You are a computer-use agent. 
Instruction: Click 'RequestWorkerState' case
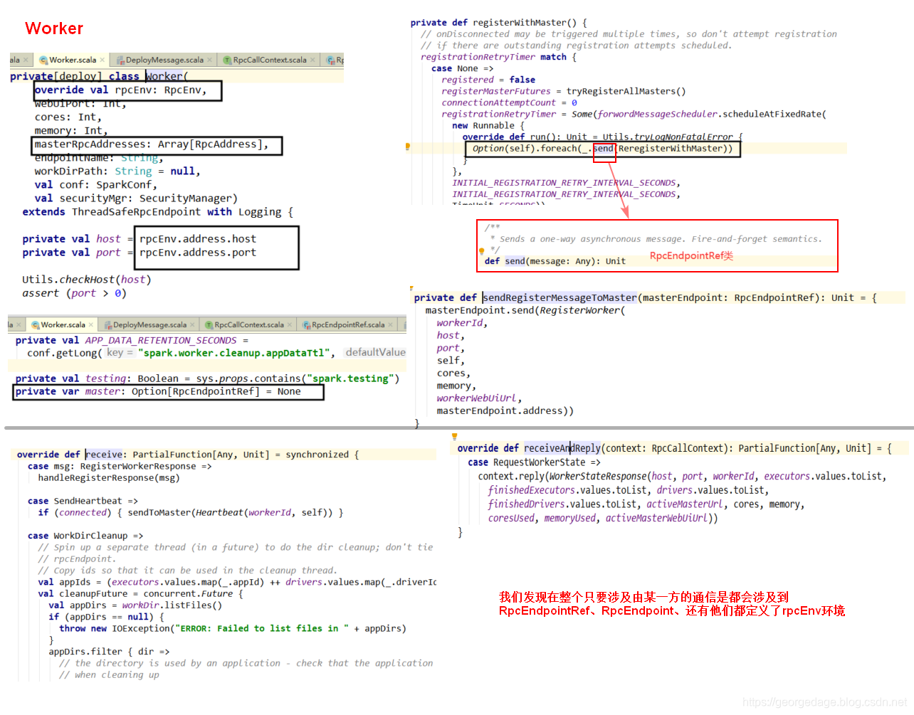tap(540, 462)
